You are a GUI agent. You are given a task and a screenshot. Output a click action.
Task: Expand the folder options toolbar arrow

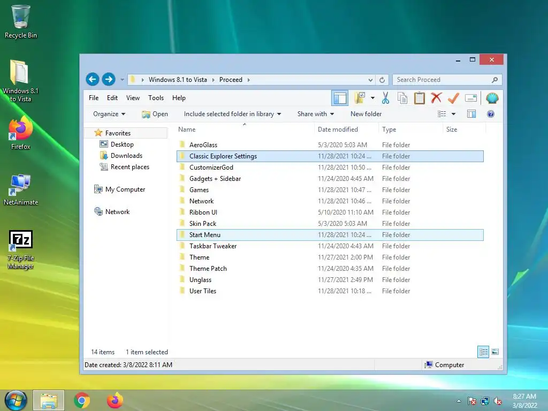[372, 98]
